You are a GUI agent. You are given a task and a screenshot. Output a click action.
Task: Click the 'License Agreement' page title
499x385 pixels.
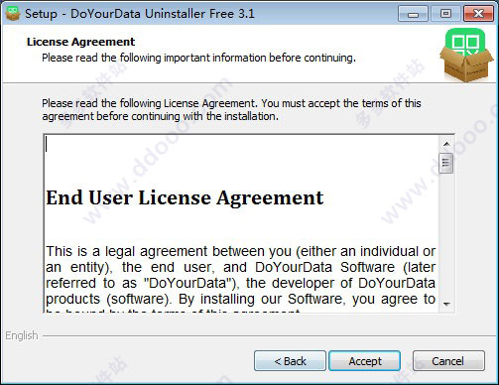tap(80, 42)
